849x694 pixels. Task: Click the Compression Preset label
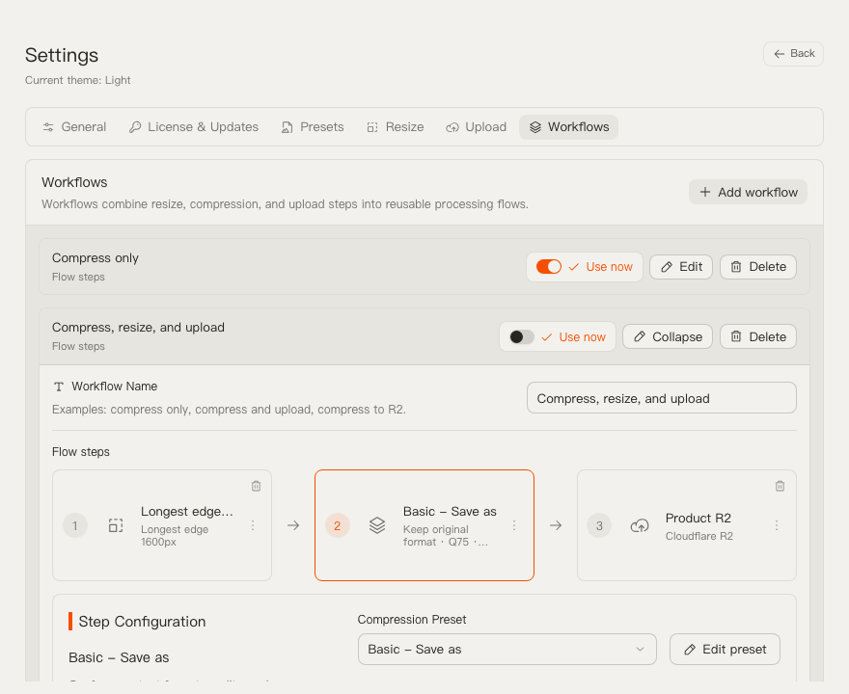click(x=412, y=620)
